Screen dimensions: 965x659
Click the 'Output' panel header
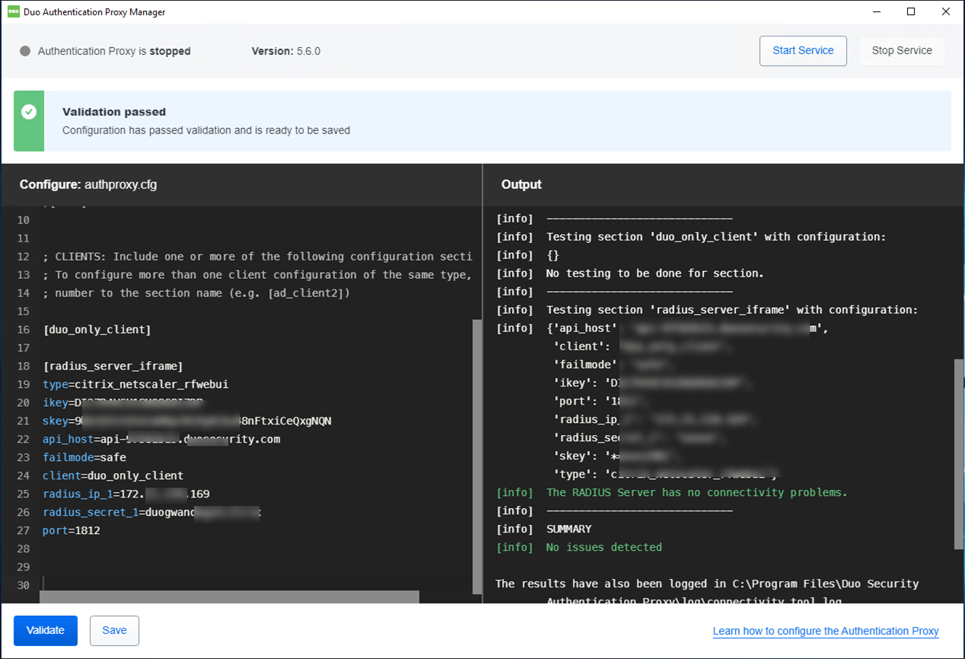click(x=522, y=185)
